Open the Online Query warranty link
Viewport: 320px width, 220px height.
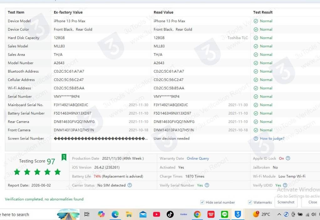198,158
